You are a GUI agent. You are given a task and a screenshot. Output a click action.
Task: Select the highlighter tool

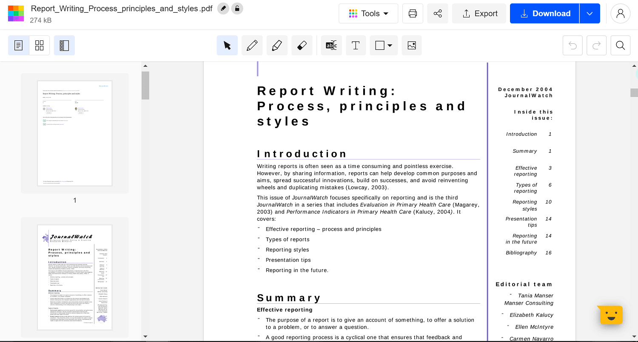(277, 46)
